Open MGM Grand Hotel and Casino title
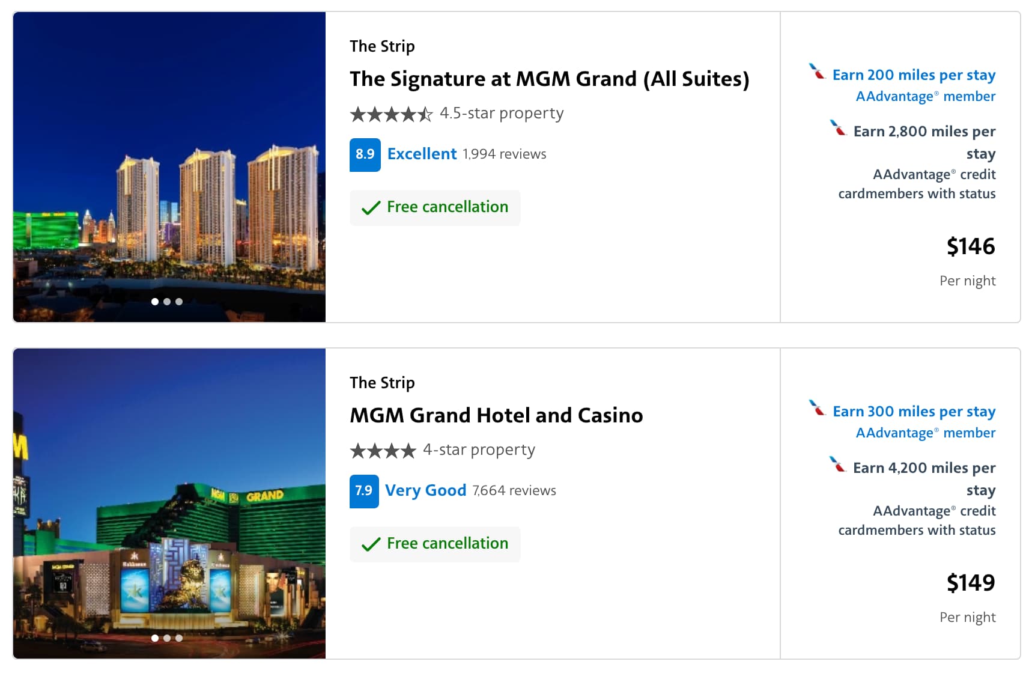The width and height of the screenshot is (1032, 673). coord(496,416)
